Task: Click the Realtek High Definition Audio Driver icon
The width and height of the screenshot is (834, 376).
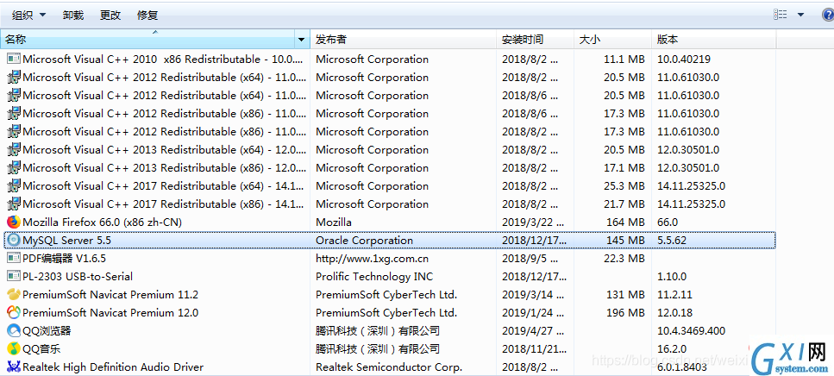Action: tap(13, 367)
